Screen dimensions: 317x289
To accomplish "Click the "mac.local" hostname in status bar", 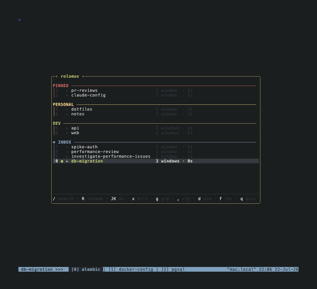I will pos(241,270).
